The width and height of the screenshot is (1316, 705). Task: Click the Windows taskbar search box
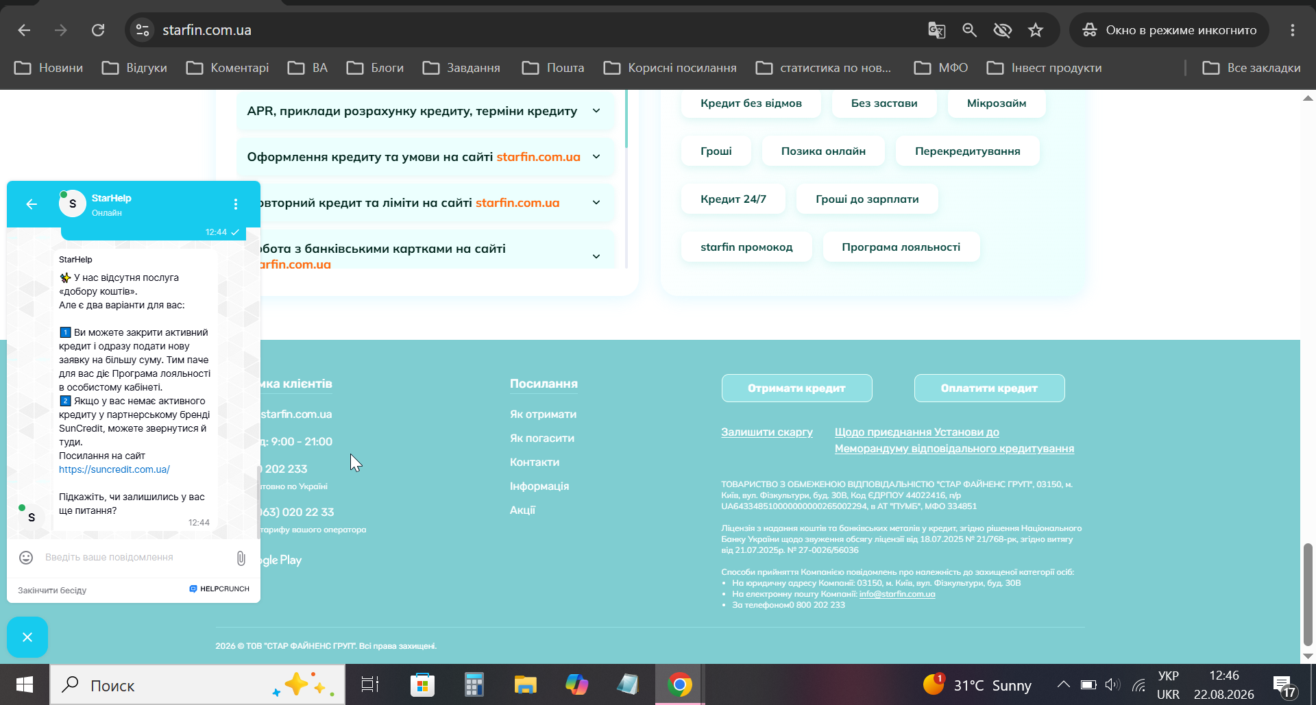pyautogui.click(x=197, y=684)
